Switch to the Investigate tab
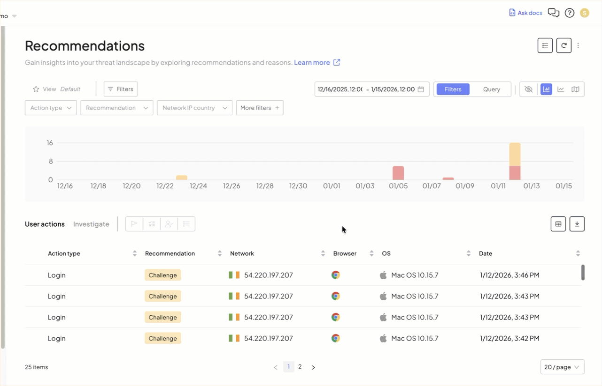The height and width of the screenshot is (386, 602). pyautogui.click(x=91, y=224)
